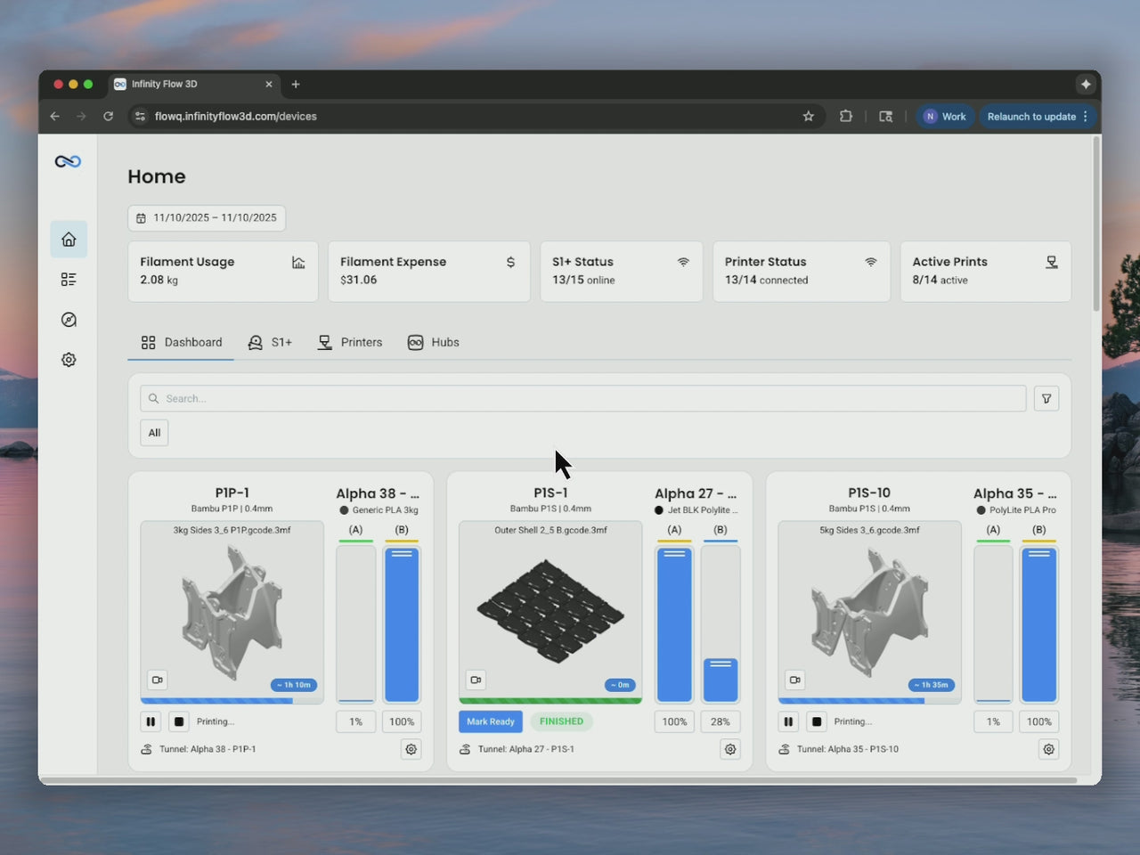Open Settings via the sidebar gear icon
This screenshot has width=1140, height=855.
[69, 359]
